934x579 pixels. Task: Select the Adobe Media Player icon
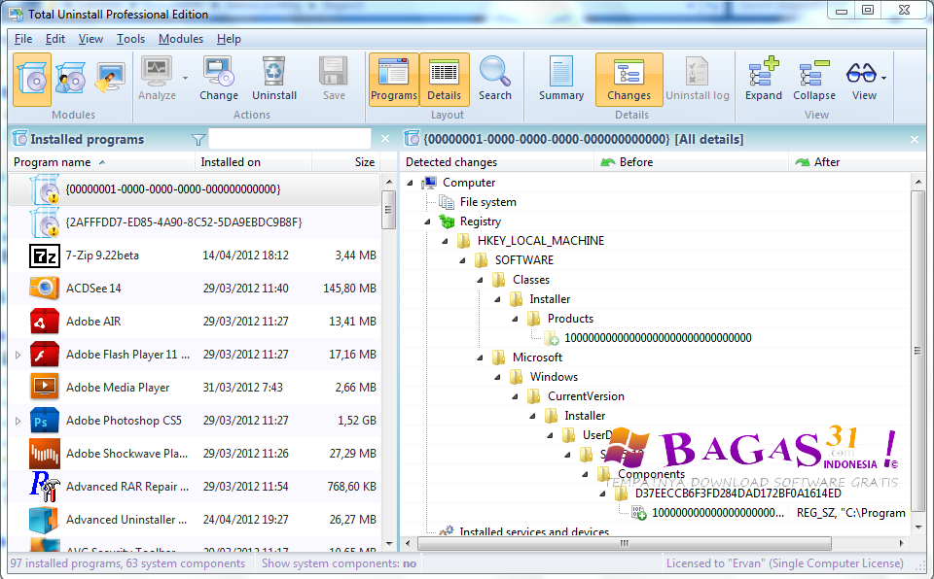45,388
